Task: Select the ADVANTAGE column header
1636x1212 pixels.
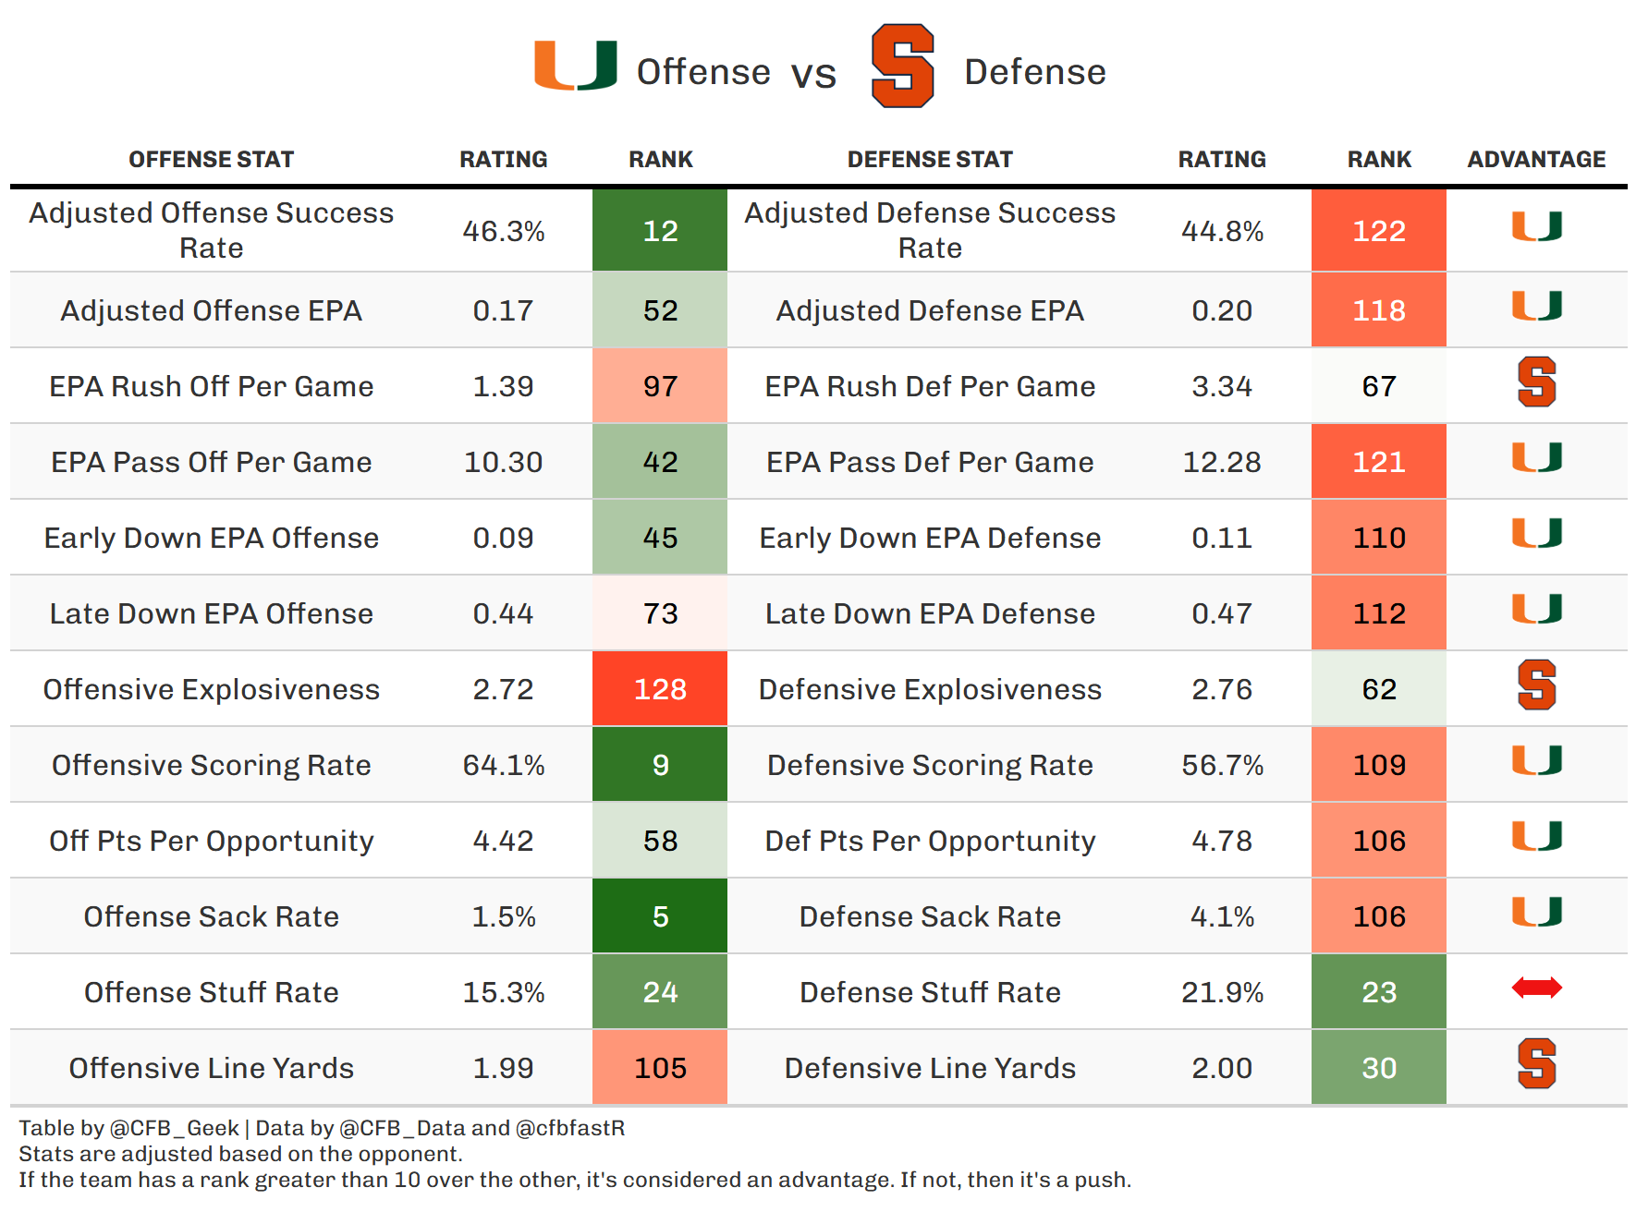Action: 1536,160
